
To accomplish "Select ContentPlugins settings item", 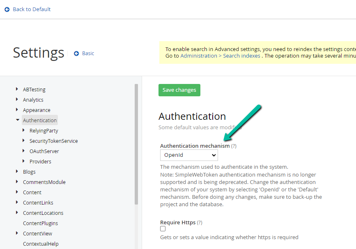I will pyautogui.click(x=40, y=223).
